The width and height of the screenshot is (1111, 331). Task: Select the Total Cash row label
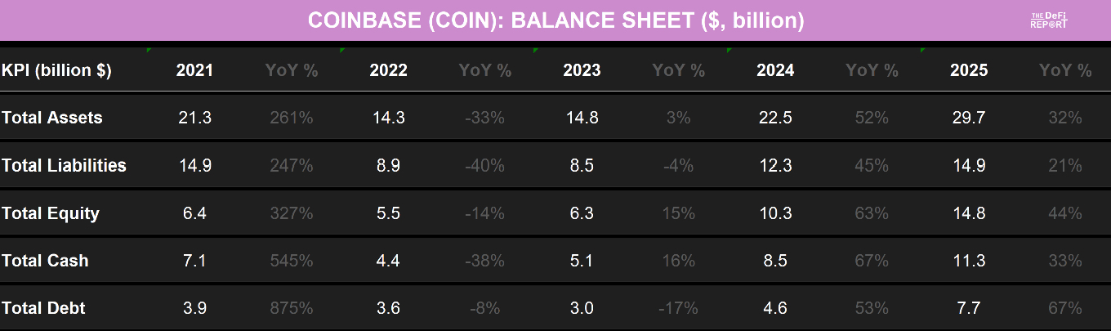46,261
